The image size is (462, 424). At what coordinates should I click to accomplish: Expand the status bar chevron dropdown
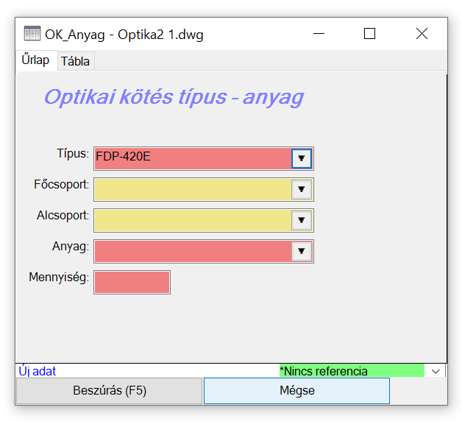[x=436, y=371]
